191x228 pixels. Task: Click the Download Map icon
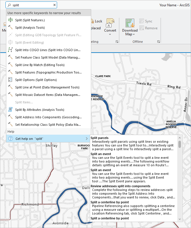click(x=130, y=23)
